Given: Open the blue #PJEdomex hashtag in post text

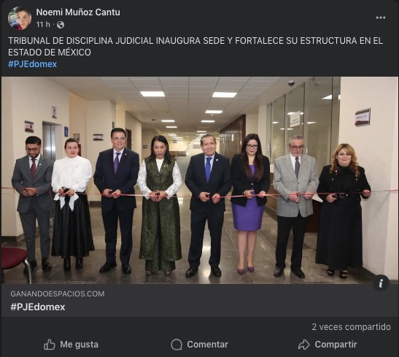Looking at the screenshot, I should tap(32, 64).
